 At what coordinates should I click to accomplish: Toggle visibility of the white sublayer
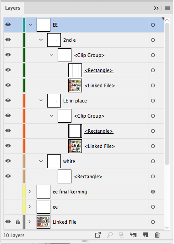8,161
